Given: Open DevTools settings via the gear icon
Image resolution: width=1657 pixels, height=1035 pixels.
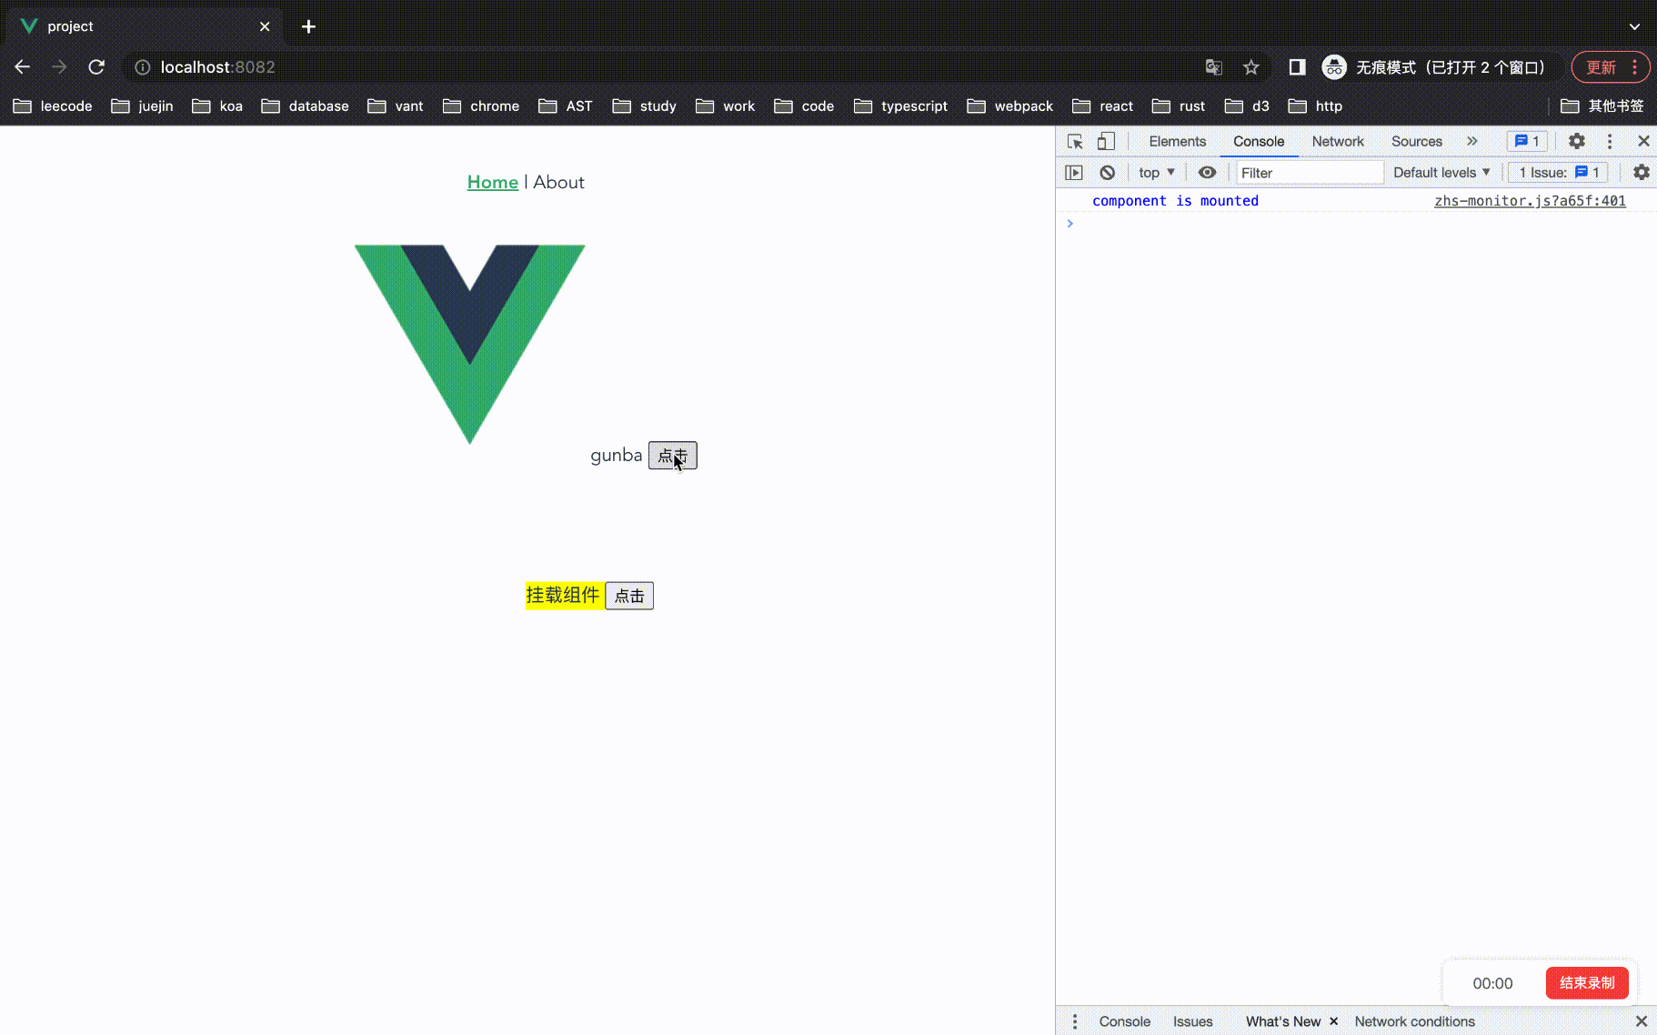Looking at the screenshot, I should coord(1577,141).
